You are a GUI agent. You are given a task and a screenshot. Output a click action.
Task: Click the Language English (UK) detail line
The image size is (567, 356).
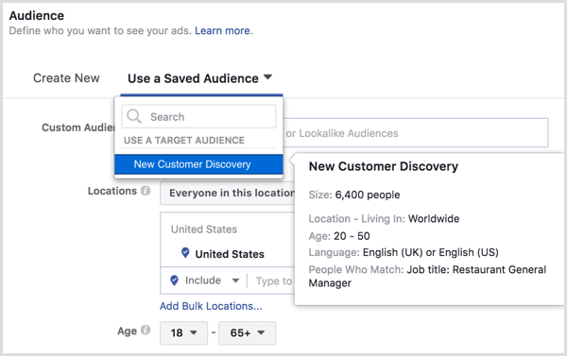404,252
